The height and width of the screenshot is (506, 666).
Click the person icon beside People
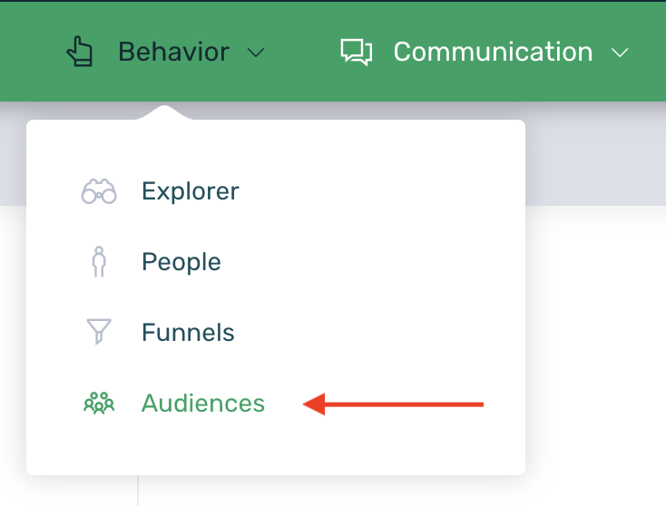click(99, 262)
